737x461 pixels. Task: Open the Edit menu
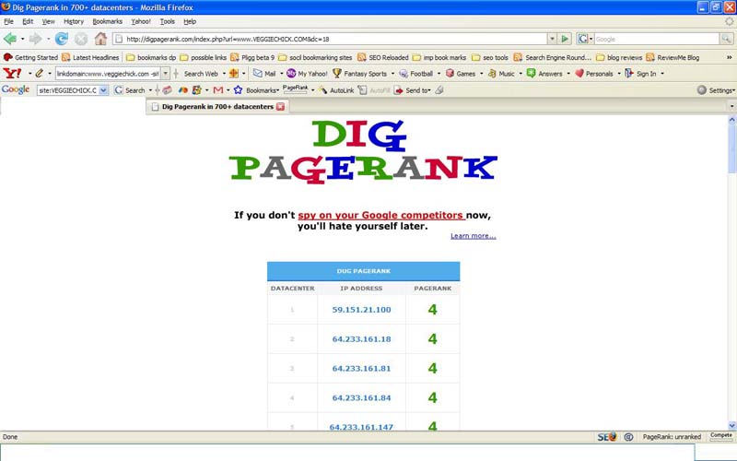[28, 21]
